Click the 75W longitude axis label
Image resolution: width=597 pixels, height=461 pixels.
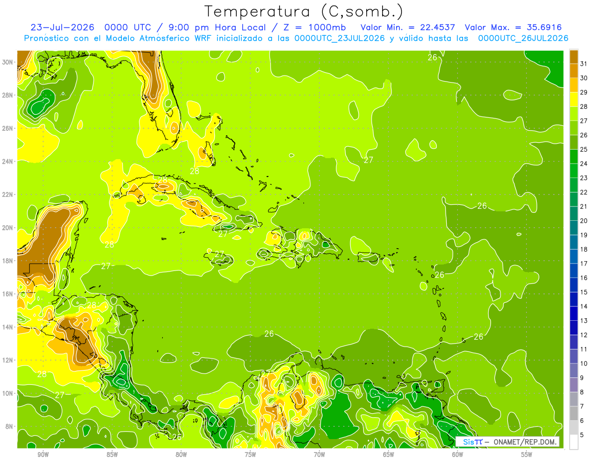(250, 455)
